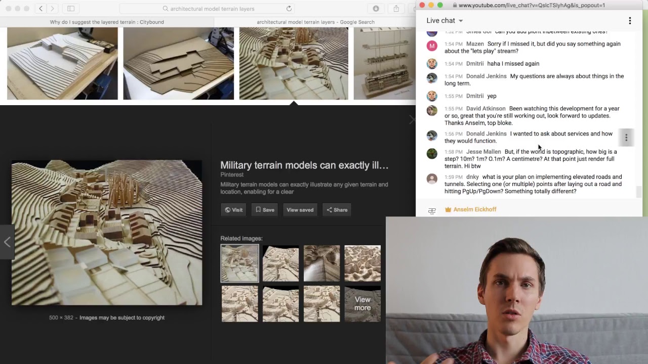Click author name 'dnky'
This screenshot has width=648, height=364.
[472, 177]
